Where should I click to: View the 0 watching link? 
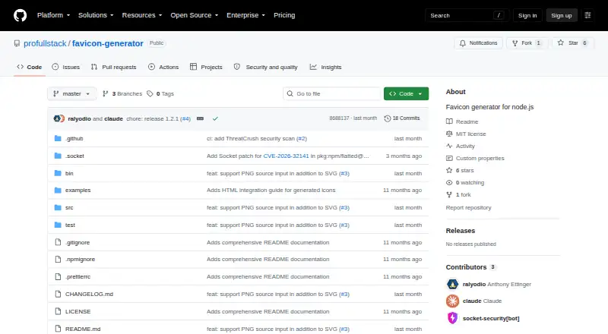pyautogui.click(x=465, y=182)
